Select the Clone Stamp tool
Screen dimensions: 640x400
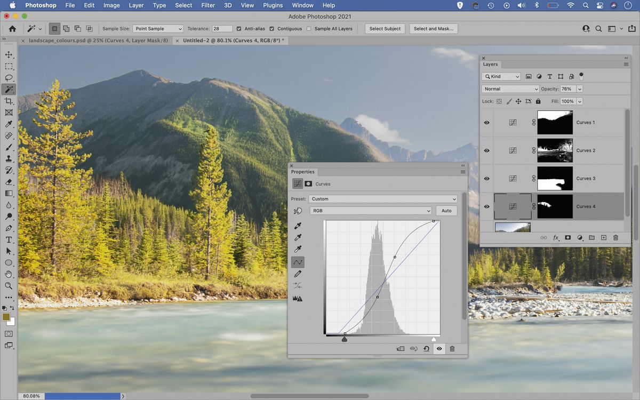coord(9,158)
